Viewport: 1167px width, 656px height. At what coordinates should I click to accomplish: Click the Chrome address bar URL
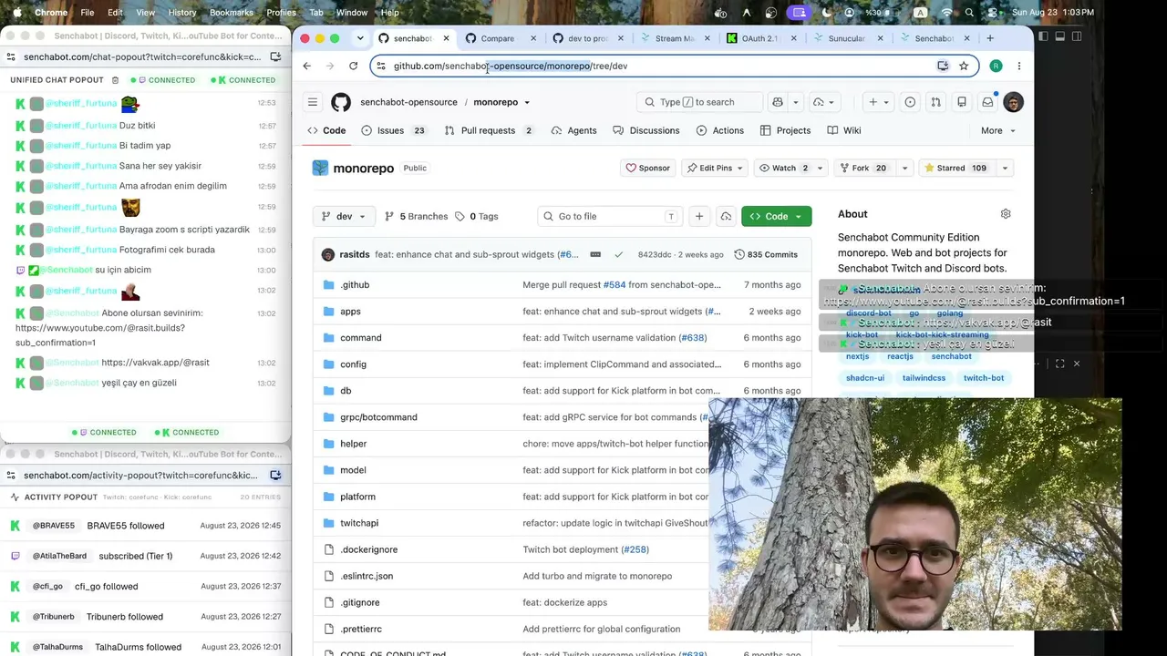pos(511,66)
